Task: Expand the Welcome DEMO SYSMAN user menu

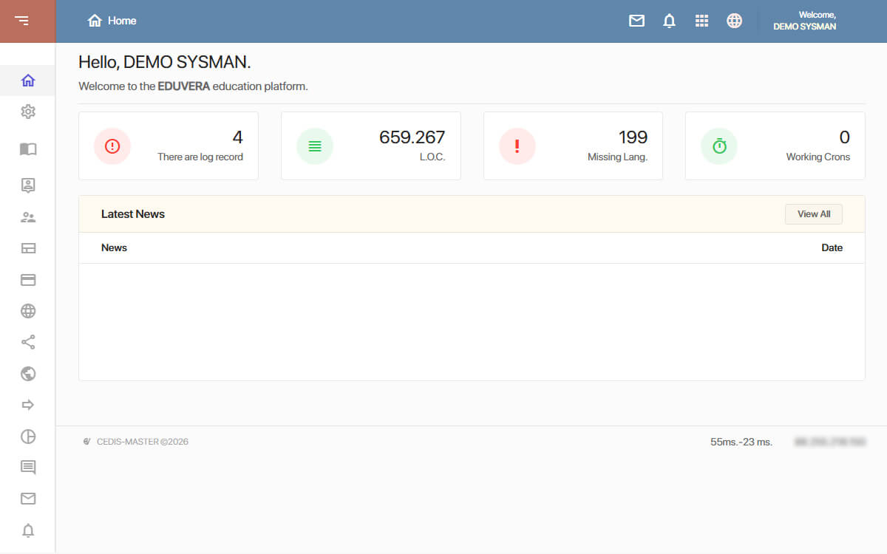Action: (805, 21)
